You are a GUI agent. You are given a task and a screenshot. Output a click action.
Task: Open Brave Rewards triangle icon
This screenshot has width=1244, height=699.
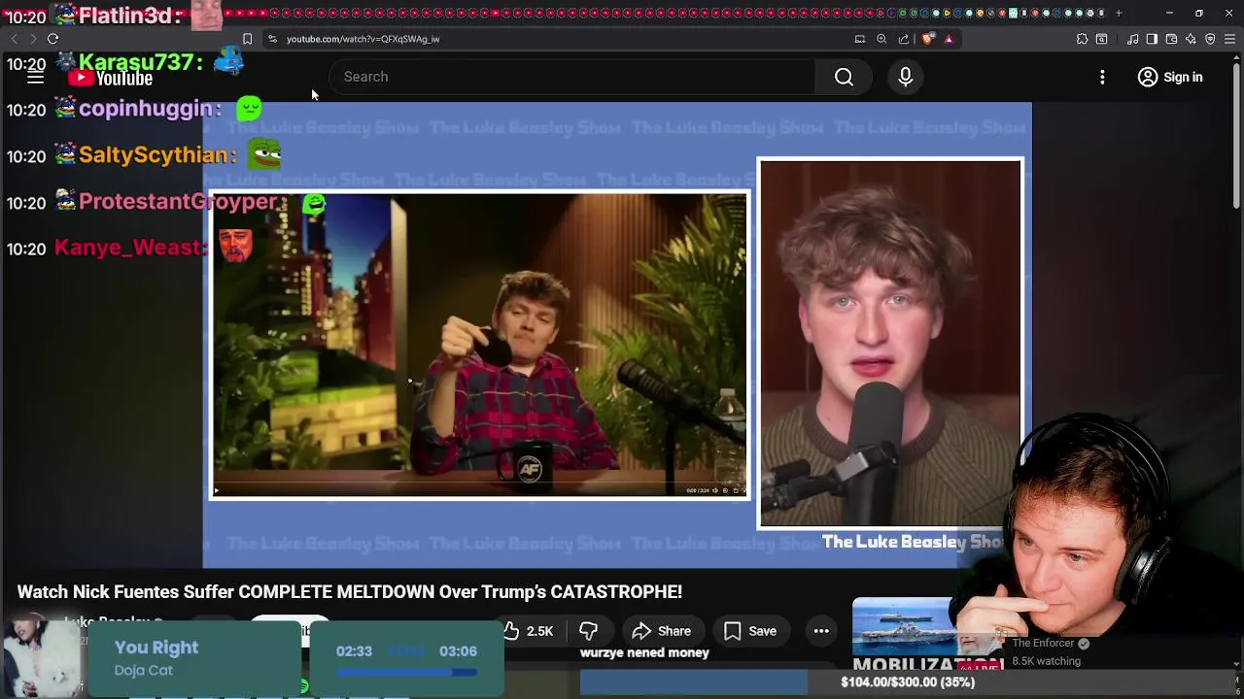click(949, 39)
